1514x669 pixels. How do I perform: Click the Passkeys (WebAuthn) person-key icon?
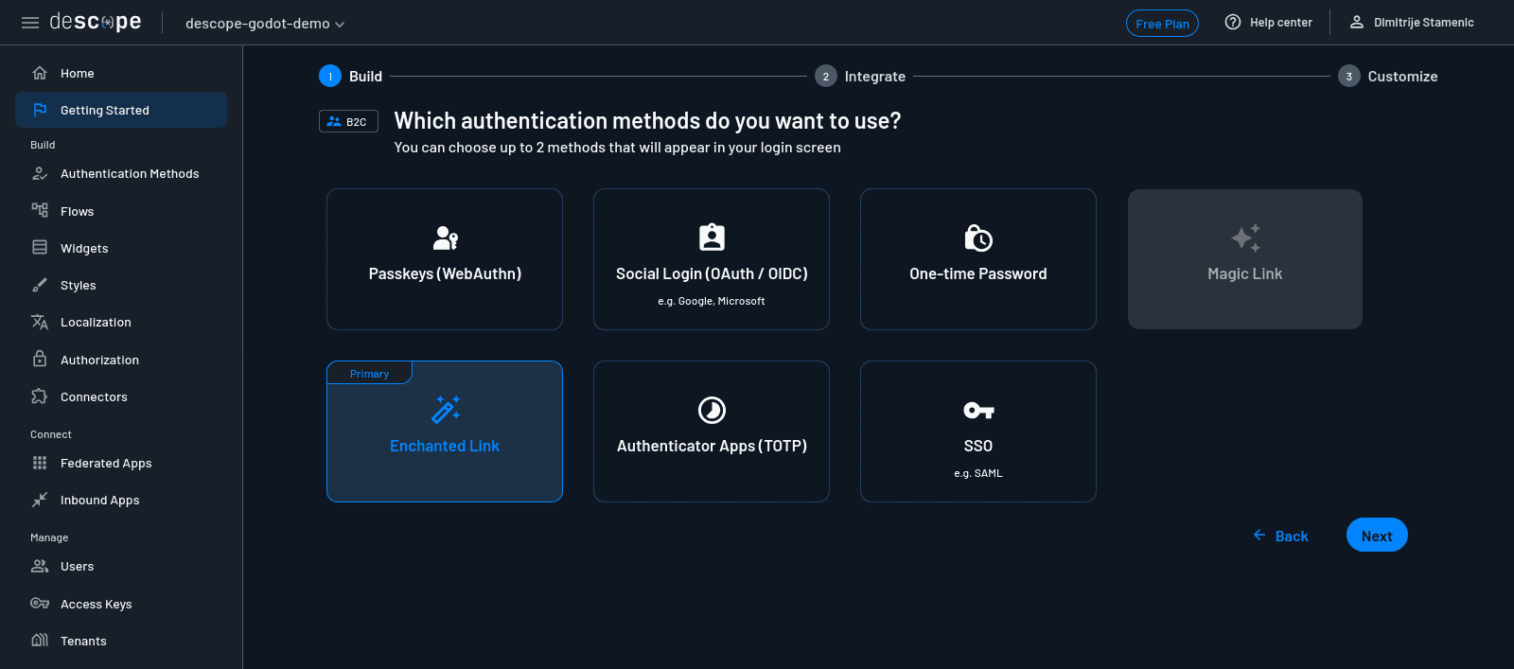pos(445,238)
